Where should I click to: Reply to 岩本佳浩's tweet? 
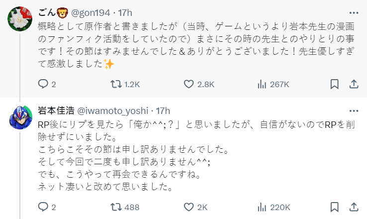pyautogui.click(x=43, y=207)
